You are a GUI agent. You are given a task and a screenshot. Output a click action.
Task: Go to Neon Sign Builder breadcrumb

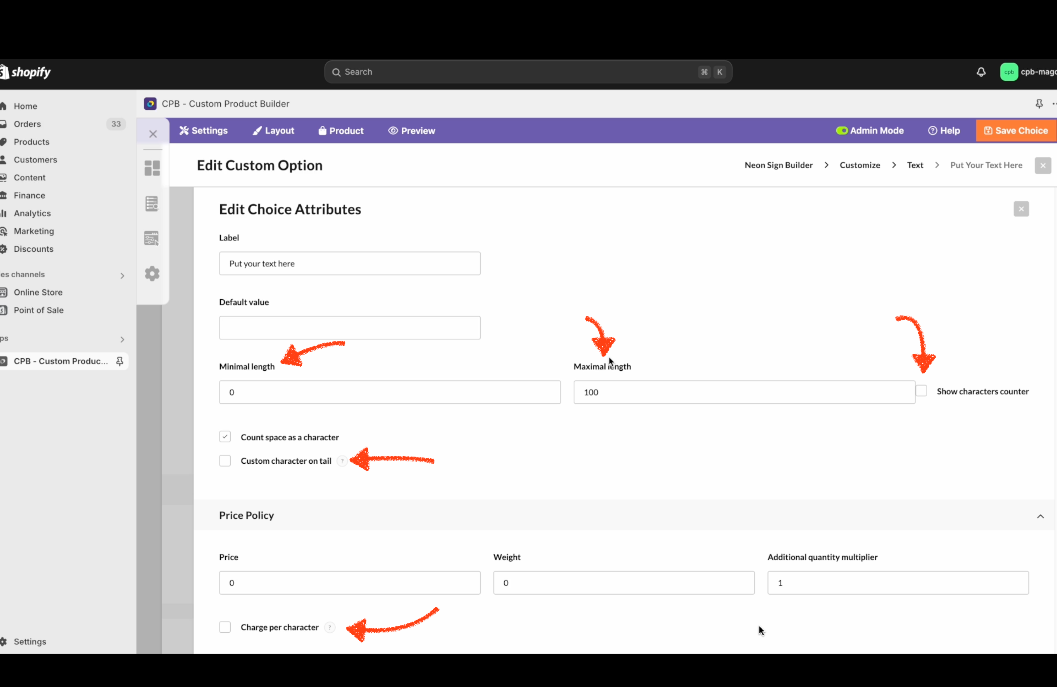tap(779, 165)
